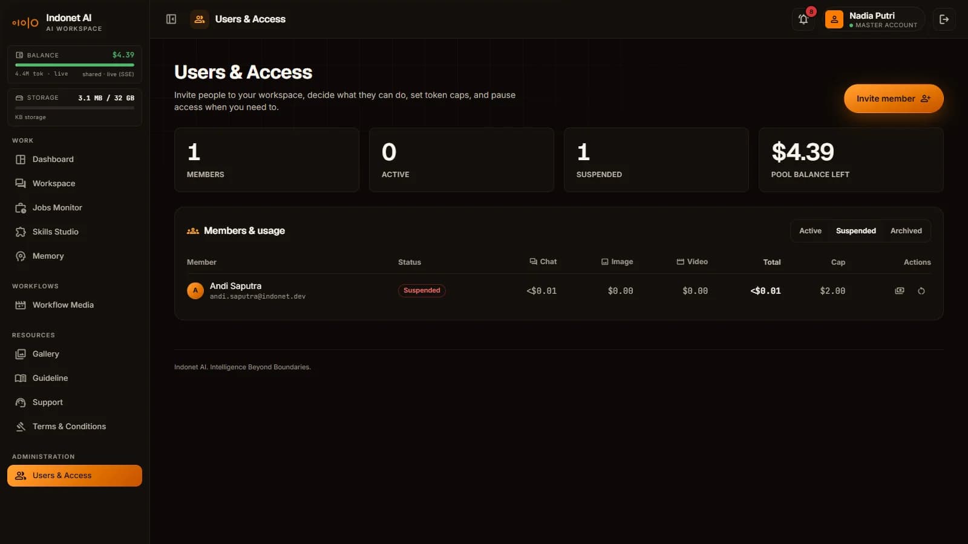Click the logout icon in the header
The height and width of the screenshot is (544, 968).
(944, 19)
